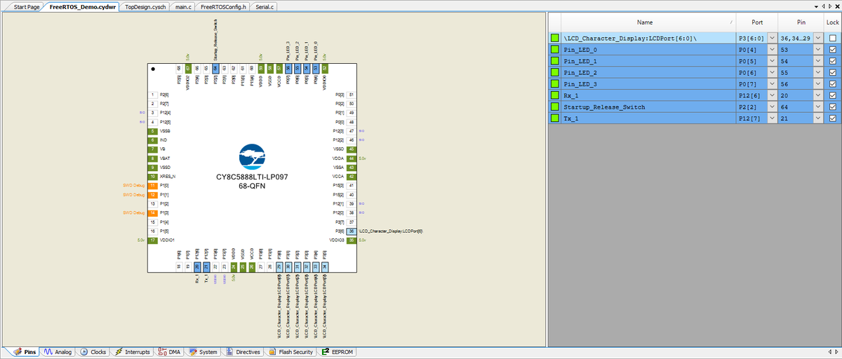This screenshot has width=842, height=359.
Task: Uncheck Lock for Startup_Release_Switch
Action: [x=832, y=107]
